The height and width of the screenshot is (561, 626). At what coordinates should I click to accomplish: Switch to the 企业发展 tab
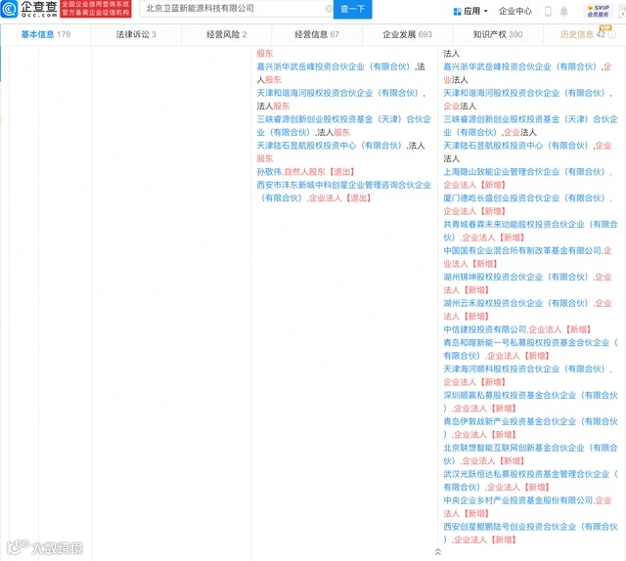click(x=407, y=34)
